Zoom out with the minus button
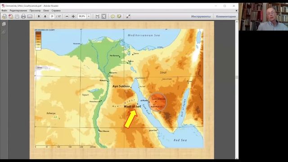This screenshot has height=162, width=288. [x=67, y=16]
